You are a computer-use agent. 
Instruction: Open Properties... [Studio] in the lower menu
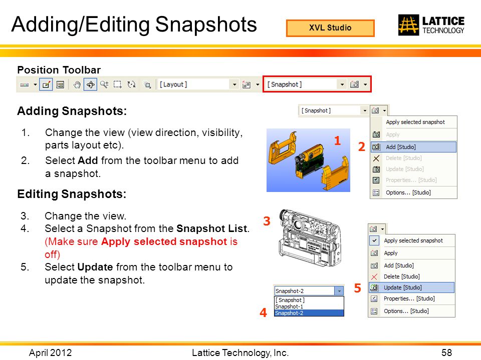click(x=412, y=298)
